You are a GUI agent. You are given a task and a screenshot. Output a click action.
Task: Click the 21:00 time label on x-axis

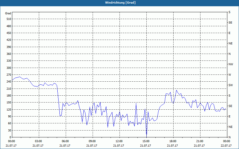point(200,141)
